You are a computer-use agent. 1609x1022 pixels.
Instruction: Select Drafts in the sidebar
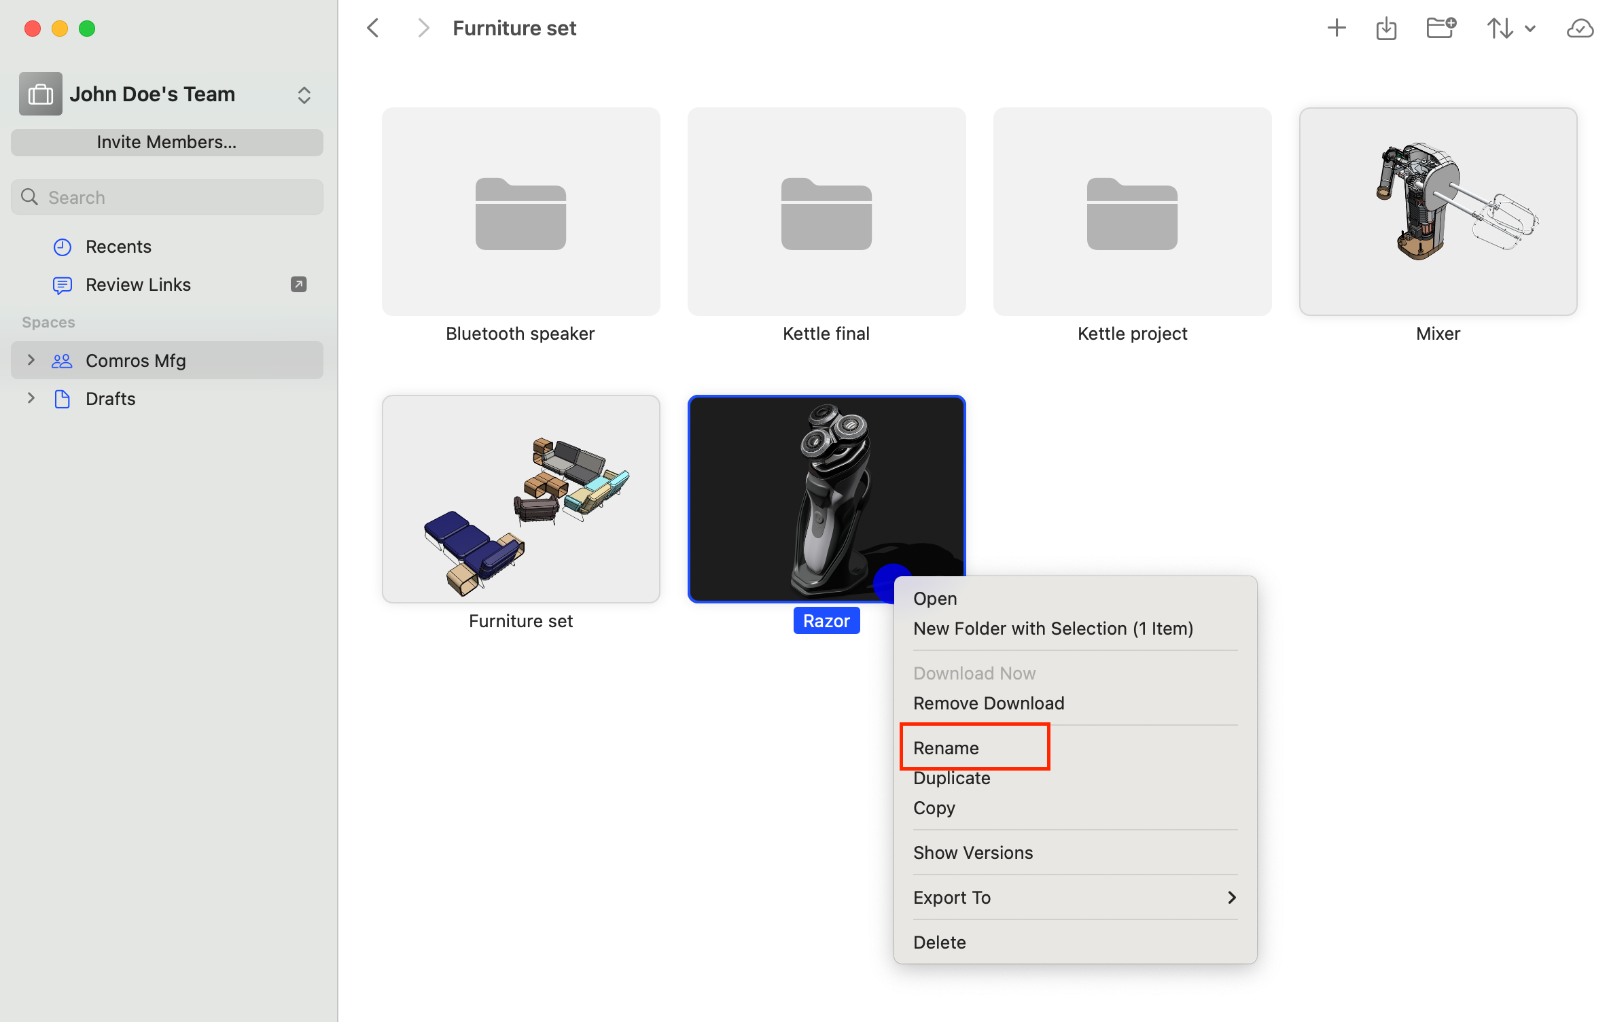pos(167,398)
